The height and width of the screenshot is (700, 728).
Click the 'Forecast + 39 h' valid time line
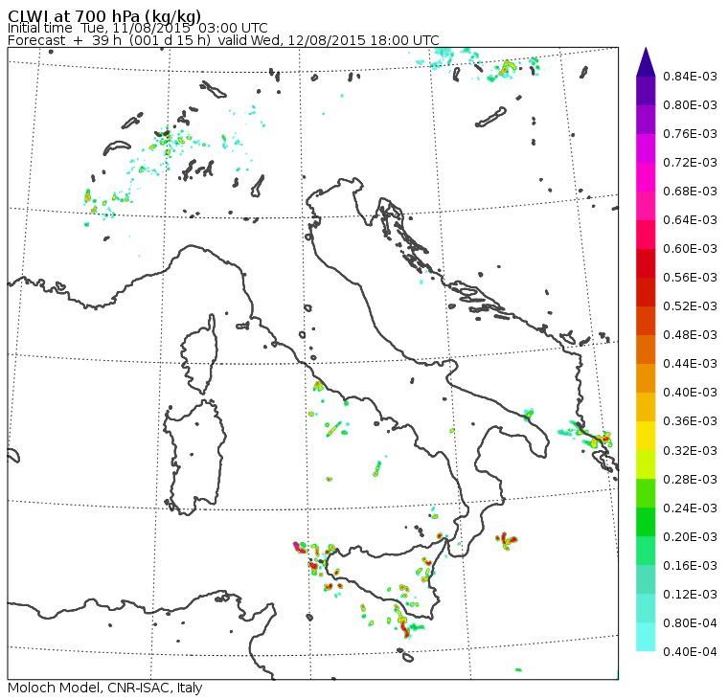click(223, 40)
